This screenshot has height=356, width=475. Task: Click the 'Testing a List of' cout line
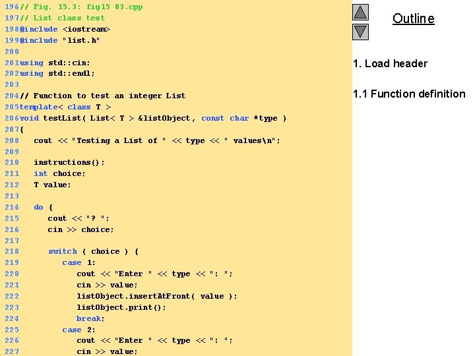[157, 140]
